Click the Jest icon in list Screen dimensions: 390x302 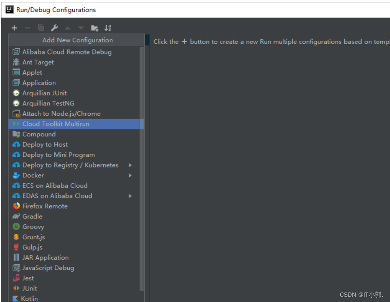coord(16,278)
